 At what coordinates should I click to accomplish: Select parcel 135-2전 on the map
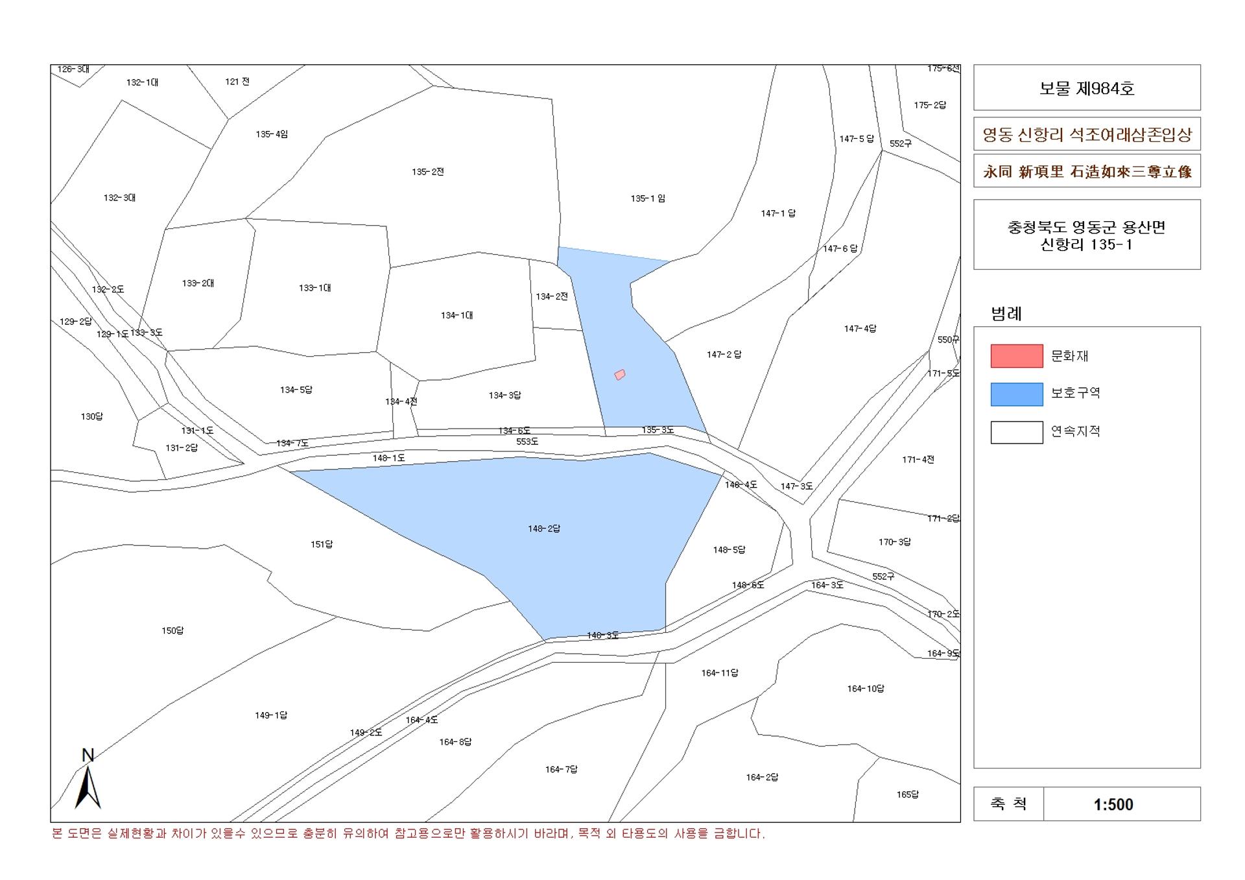pos(428,172)
